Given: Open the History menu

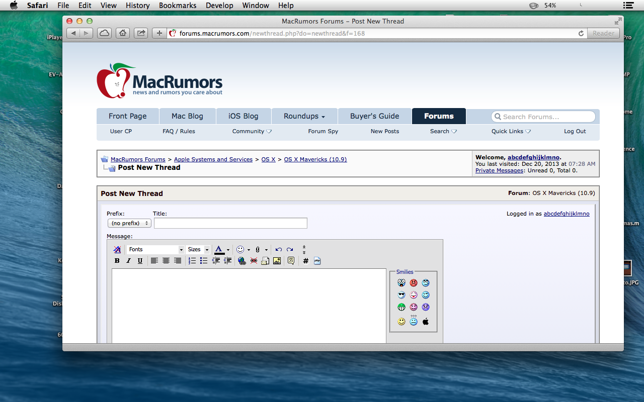Looking at the screenshot, I should point(138,5).
